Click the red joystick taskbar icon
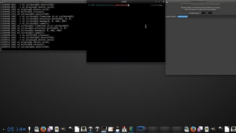This screenshot has height=133, width=236. point(124,129)
